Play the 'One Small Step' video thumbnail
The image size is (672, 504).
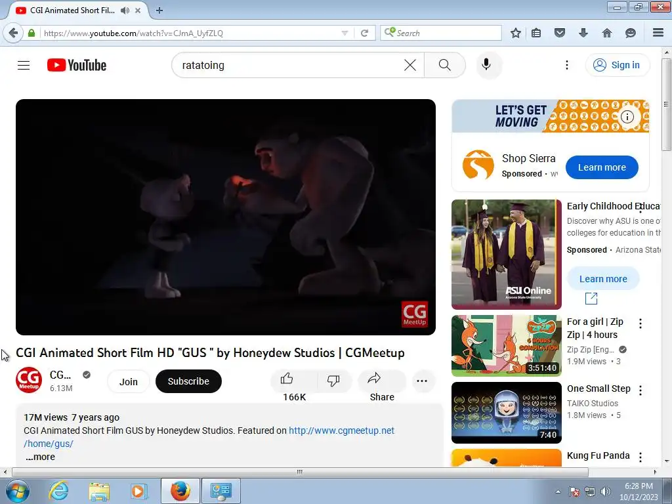[x=506, y=413]
